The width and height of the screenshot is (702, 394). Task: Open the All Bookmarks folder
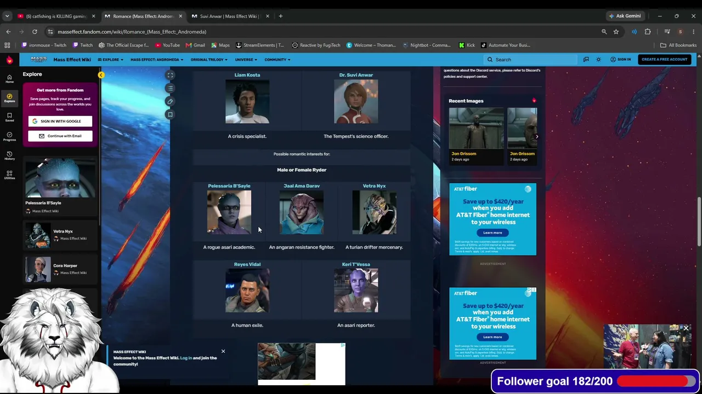click(x=678, y=45)
